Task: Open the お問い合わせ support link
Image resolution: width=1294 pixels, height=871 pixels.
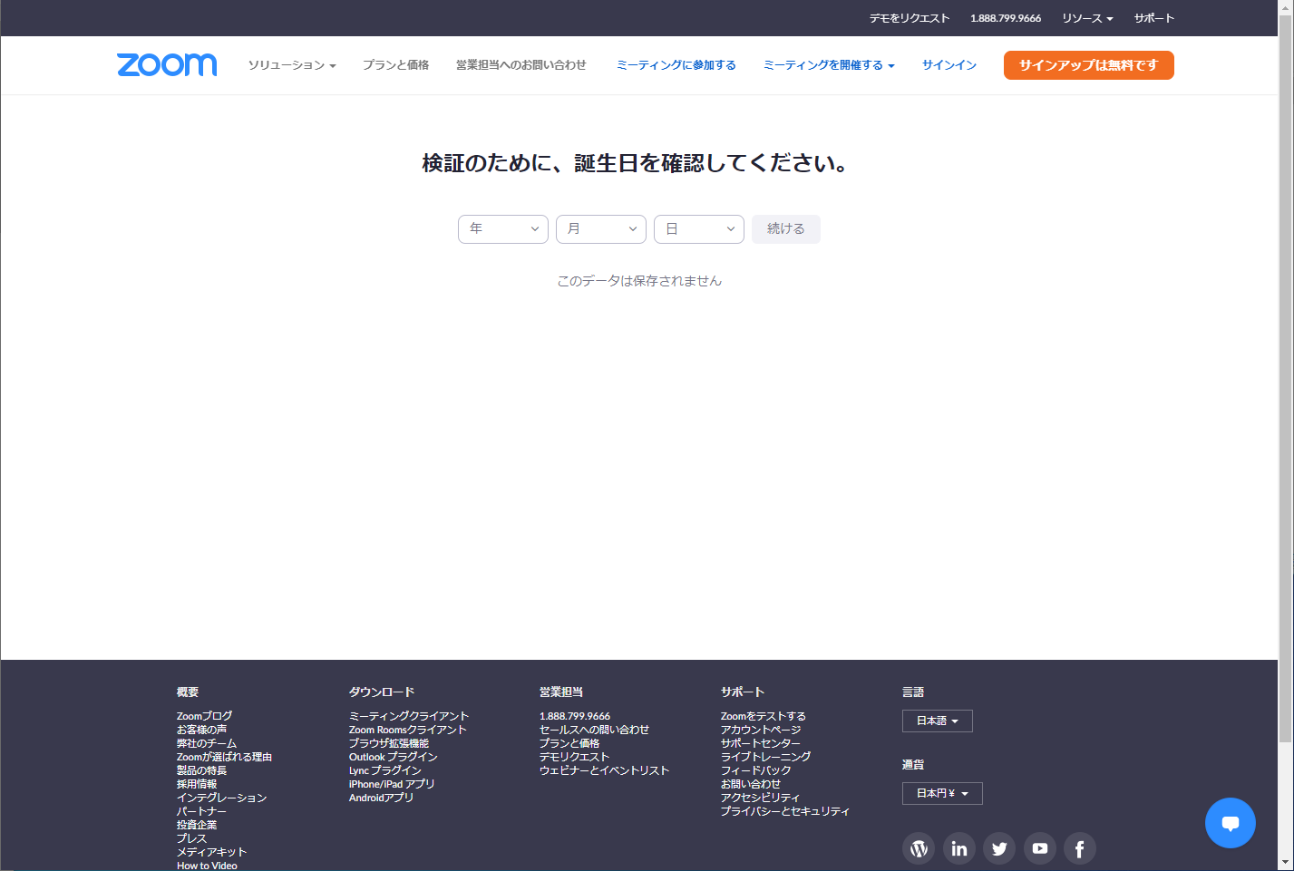Action: click(x=751, y=784)
